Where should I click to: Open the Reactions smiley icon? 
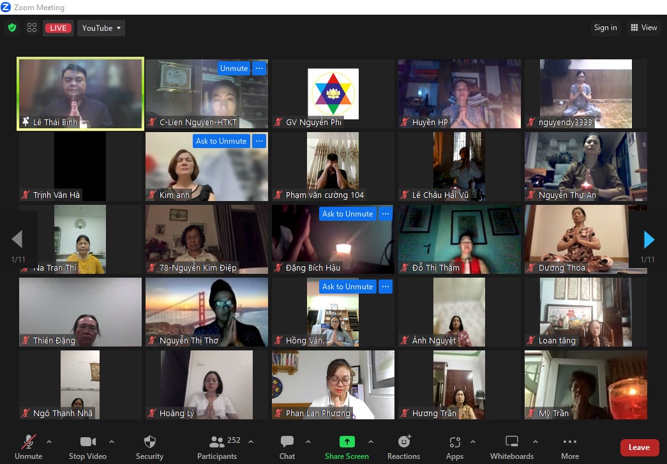coord(404,442)
